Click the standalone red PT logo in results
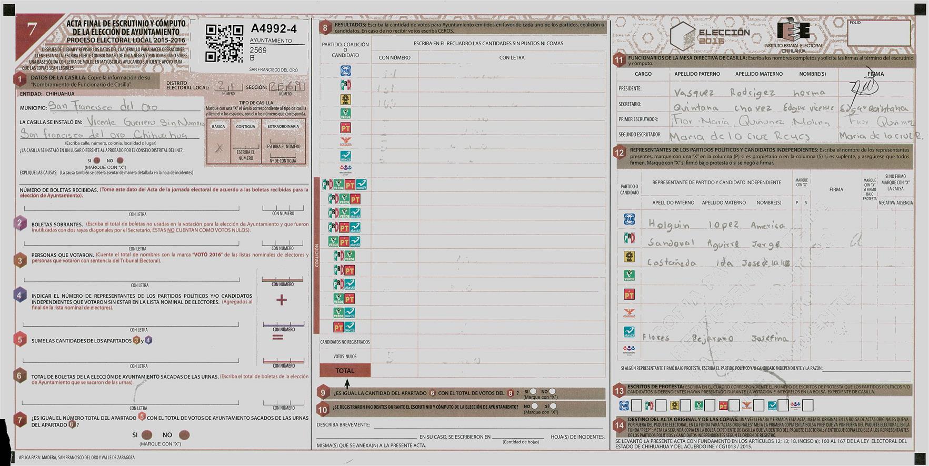Screen dimensions: 929x466 tap(345, 128)
